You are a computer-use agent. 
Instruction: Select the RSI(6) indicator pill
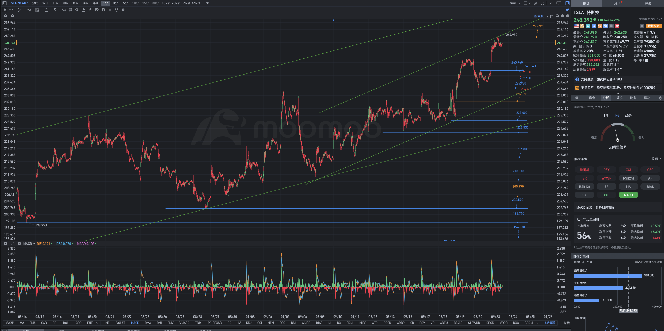coord(584,170)
